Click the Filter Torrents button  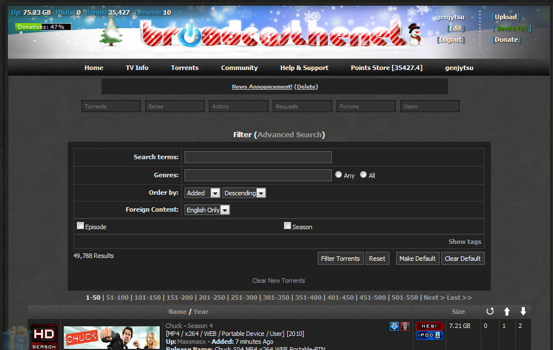coord(340,259)
